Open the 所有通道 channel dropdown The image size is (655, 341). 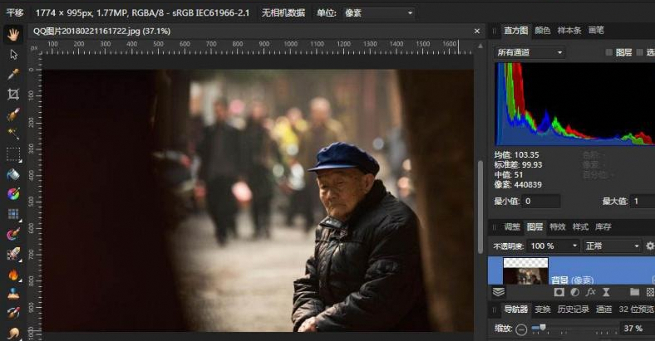[x=529, y=52]
